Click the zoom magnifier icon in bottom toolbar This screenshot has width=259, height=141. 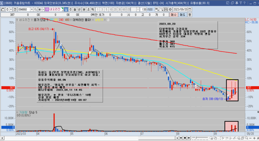pos(247,138)
